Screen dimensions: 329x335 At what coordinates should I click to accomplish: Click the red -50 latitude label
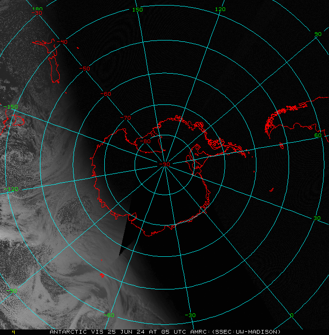click(85, 69)
